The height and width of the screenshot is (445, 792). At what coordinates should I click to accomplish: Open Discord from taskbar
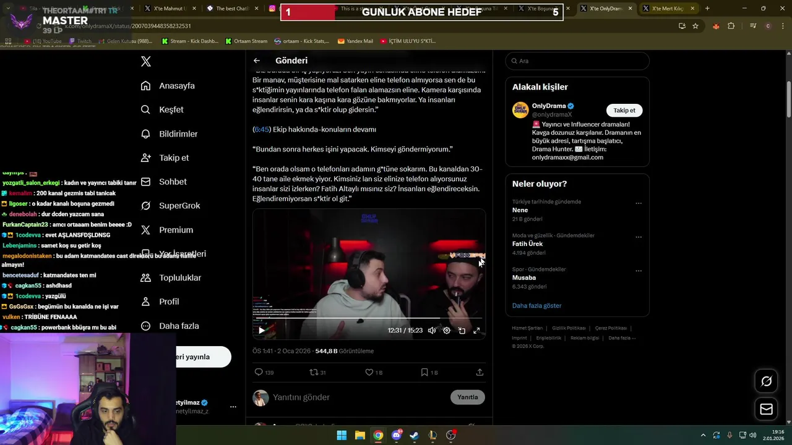click(x=397, y=435)
